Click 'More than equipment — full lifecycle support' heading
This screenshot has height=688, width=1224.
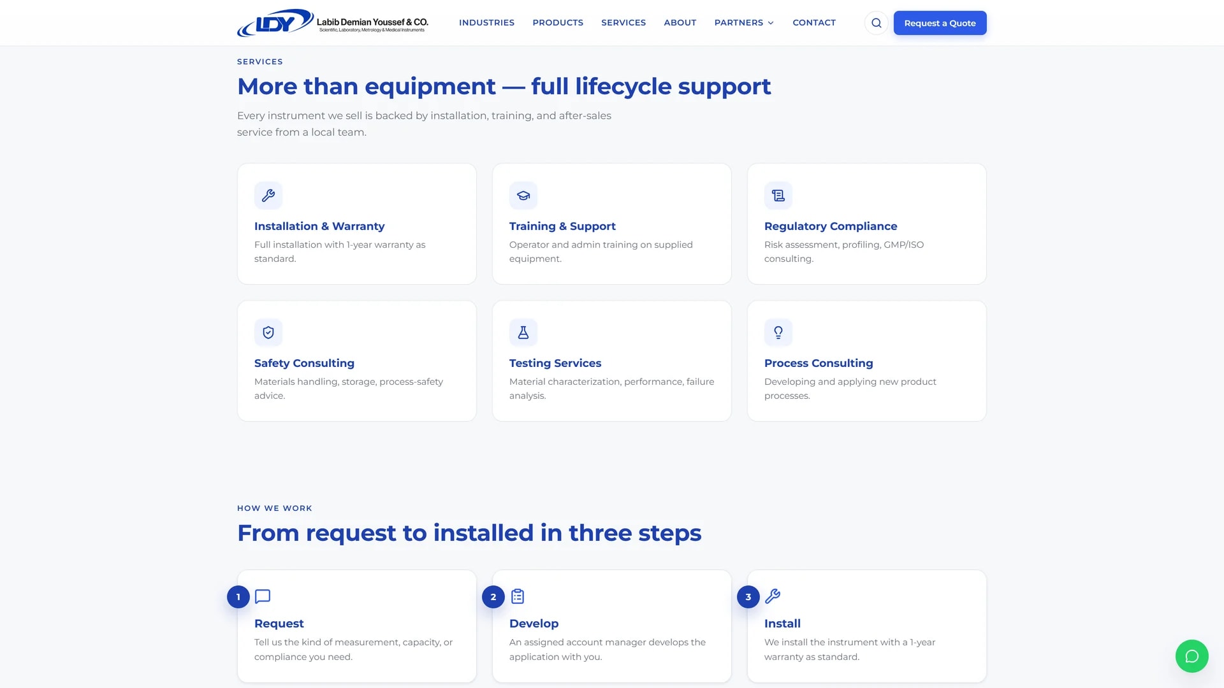pos(504,87)
